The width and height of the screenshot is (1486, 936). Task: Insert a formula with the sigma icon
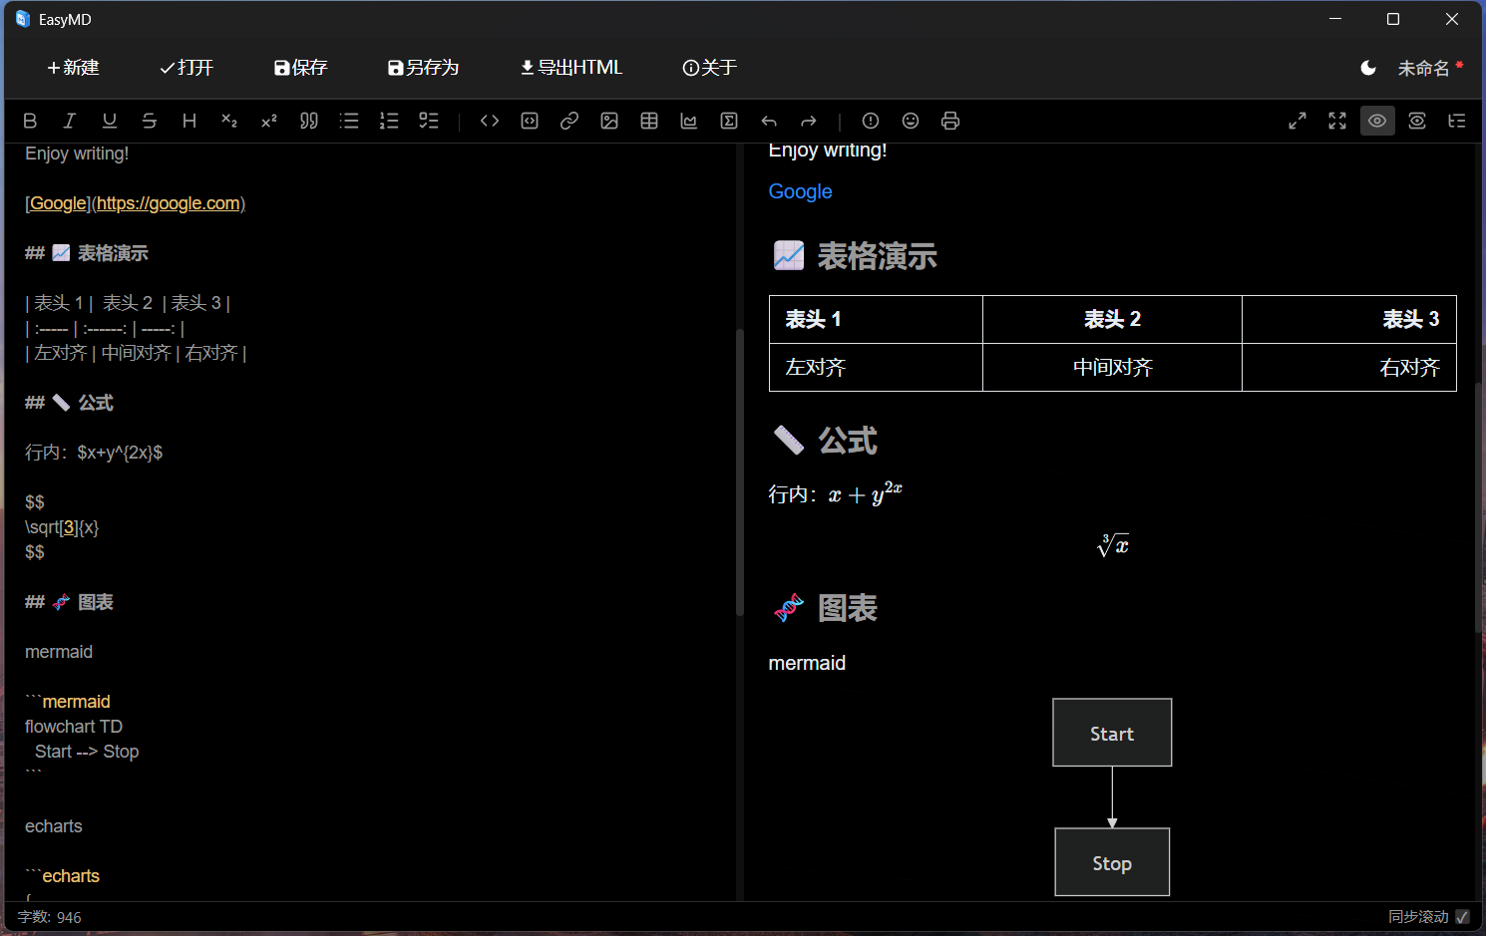[x=728, y=121]
